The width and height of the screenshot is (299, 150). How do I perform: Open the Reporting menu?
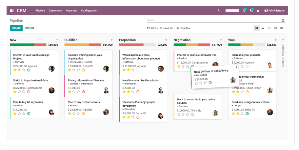[x=71, y=11]
